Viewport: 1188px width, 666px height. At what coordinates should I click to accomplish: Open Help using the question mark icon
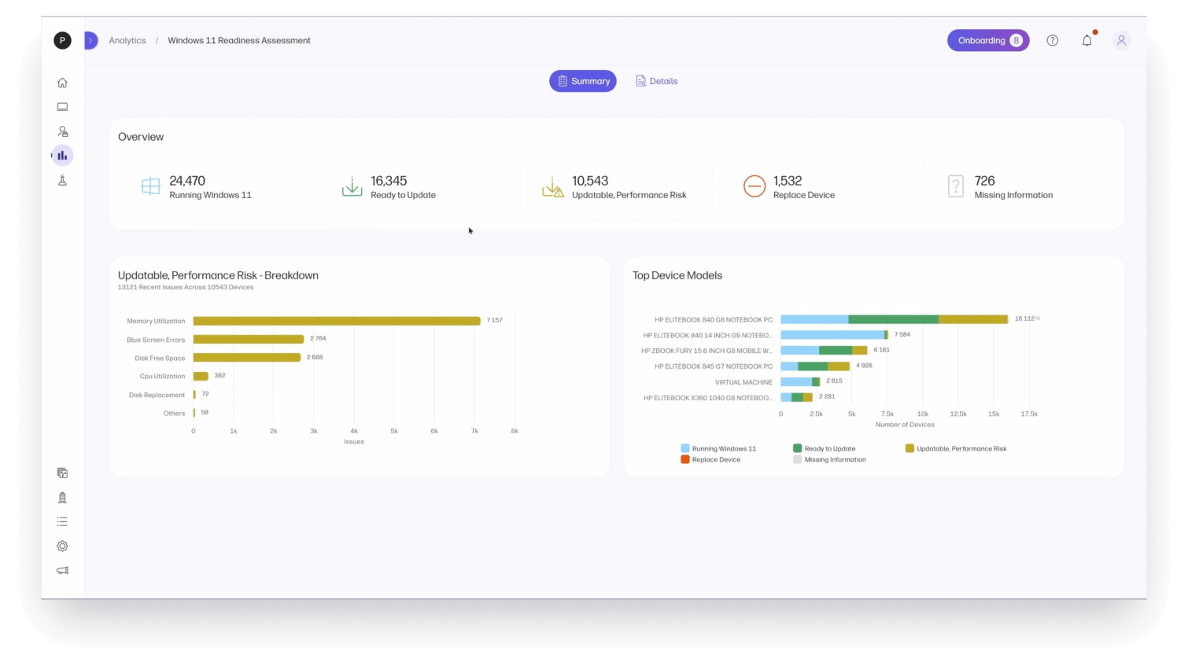(x=1052, y=40)
